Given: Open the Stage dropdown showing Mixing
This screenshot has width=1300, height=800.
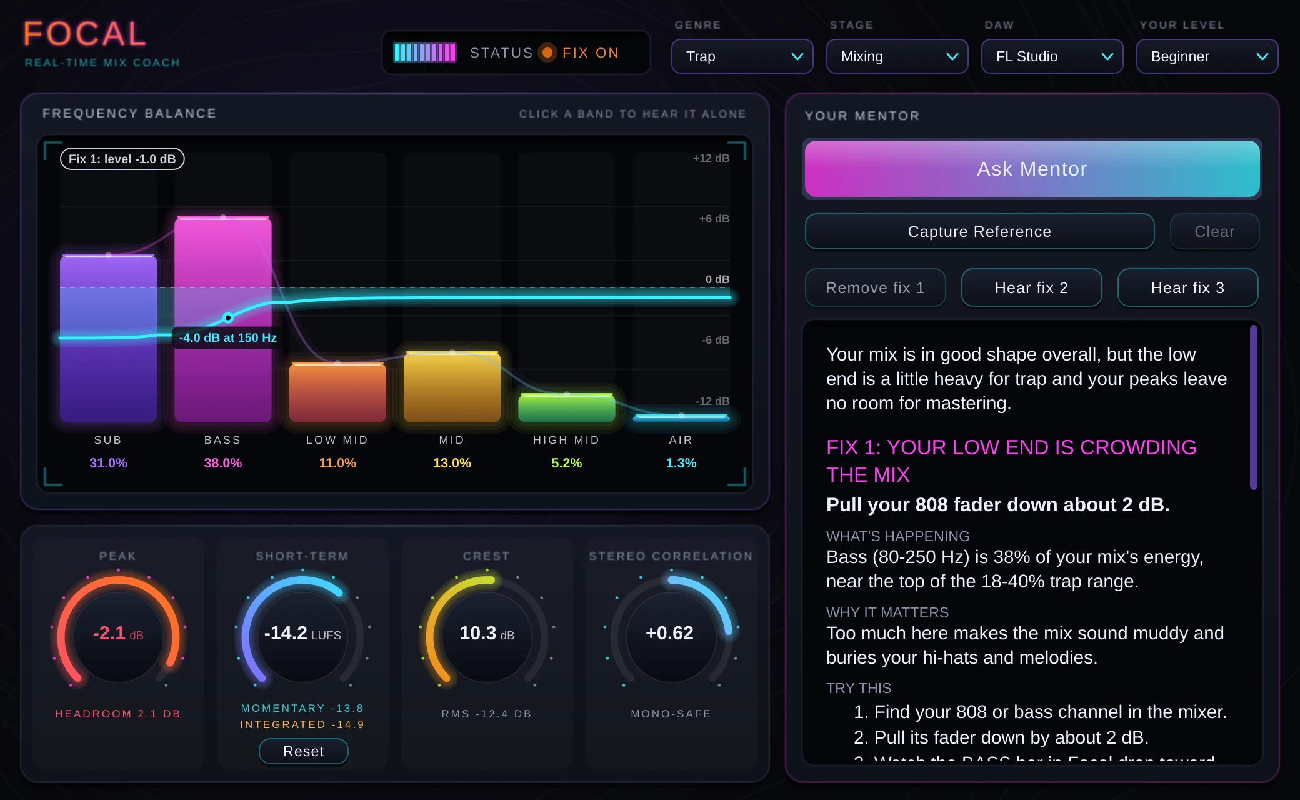Looking at the screenshot, I should click(x=897, y=56).
